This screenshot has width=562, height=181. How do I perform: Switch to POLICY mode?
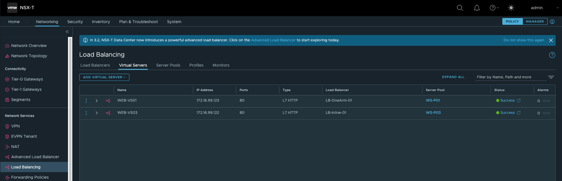[x=512, y=21]
